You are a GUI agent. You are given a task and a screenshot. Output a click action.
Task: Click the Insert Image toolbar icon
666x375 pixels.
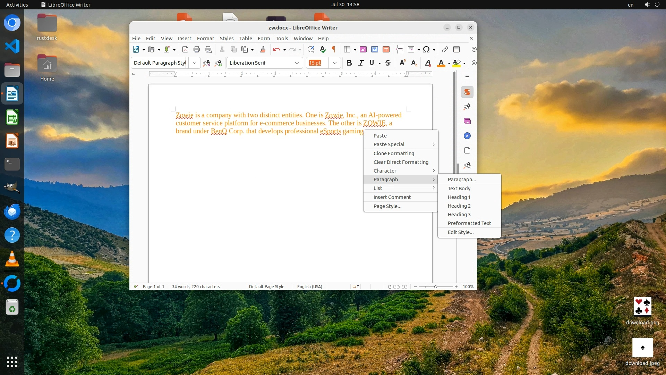coord(363,49)
